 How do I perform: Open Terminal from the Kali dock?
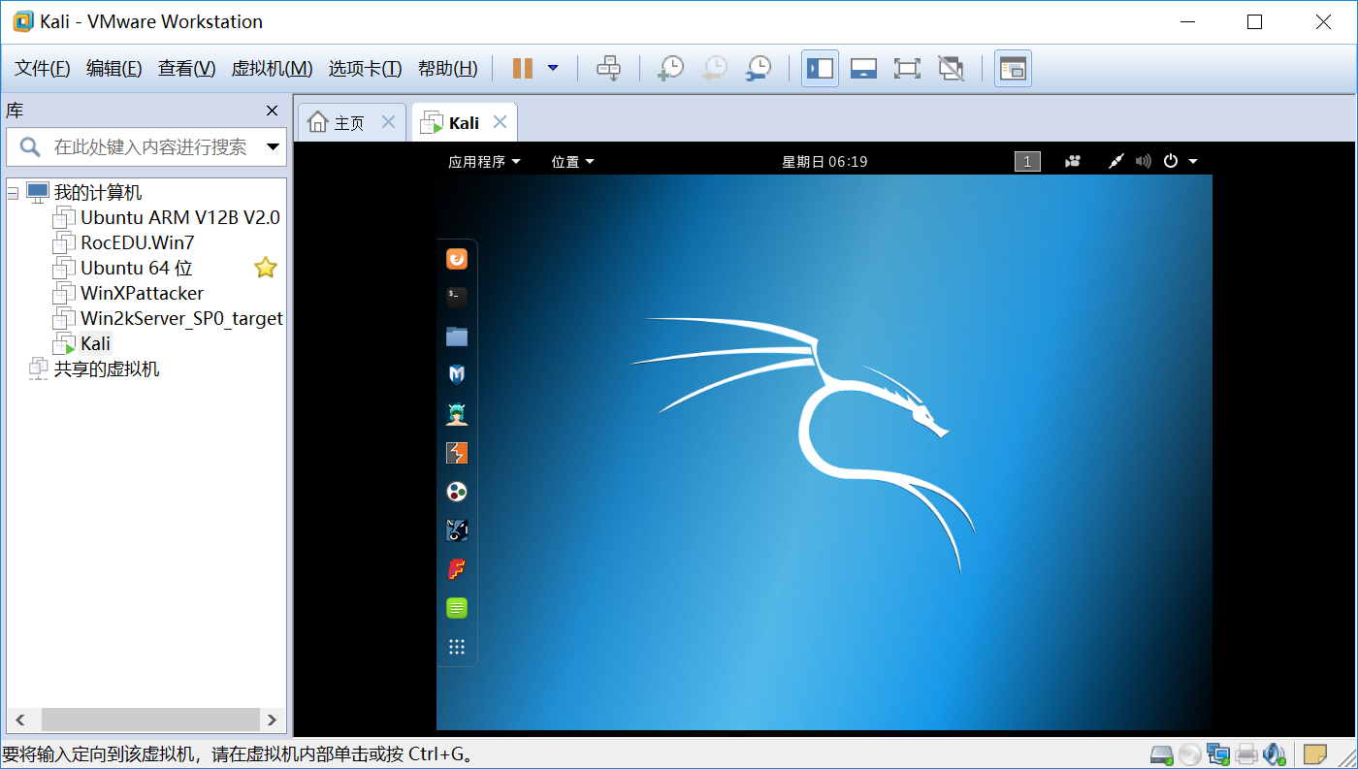click(457, 298)
